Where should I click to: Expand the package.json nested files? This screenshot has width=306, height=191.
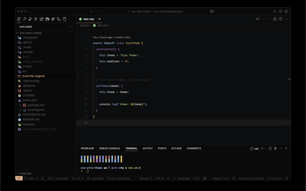[x=20, y=105]
